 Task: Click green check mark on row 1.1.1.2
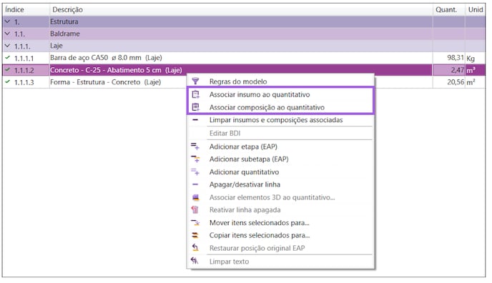[8, 70]
